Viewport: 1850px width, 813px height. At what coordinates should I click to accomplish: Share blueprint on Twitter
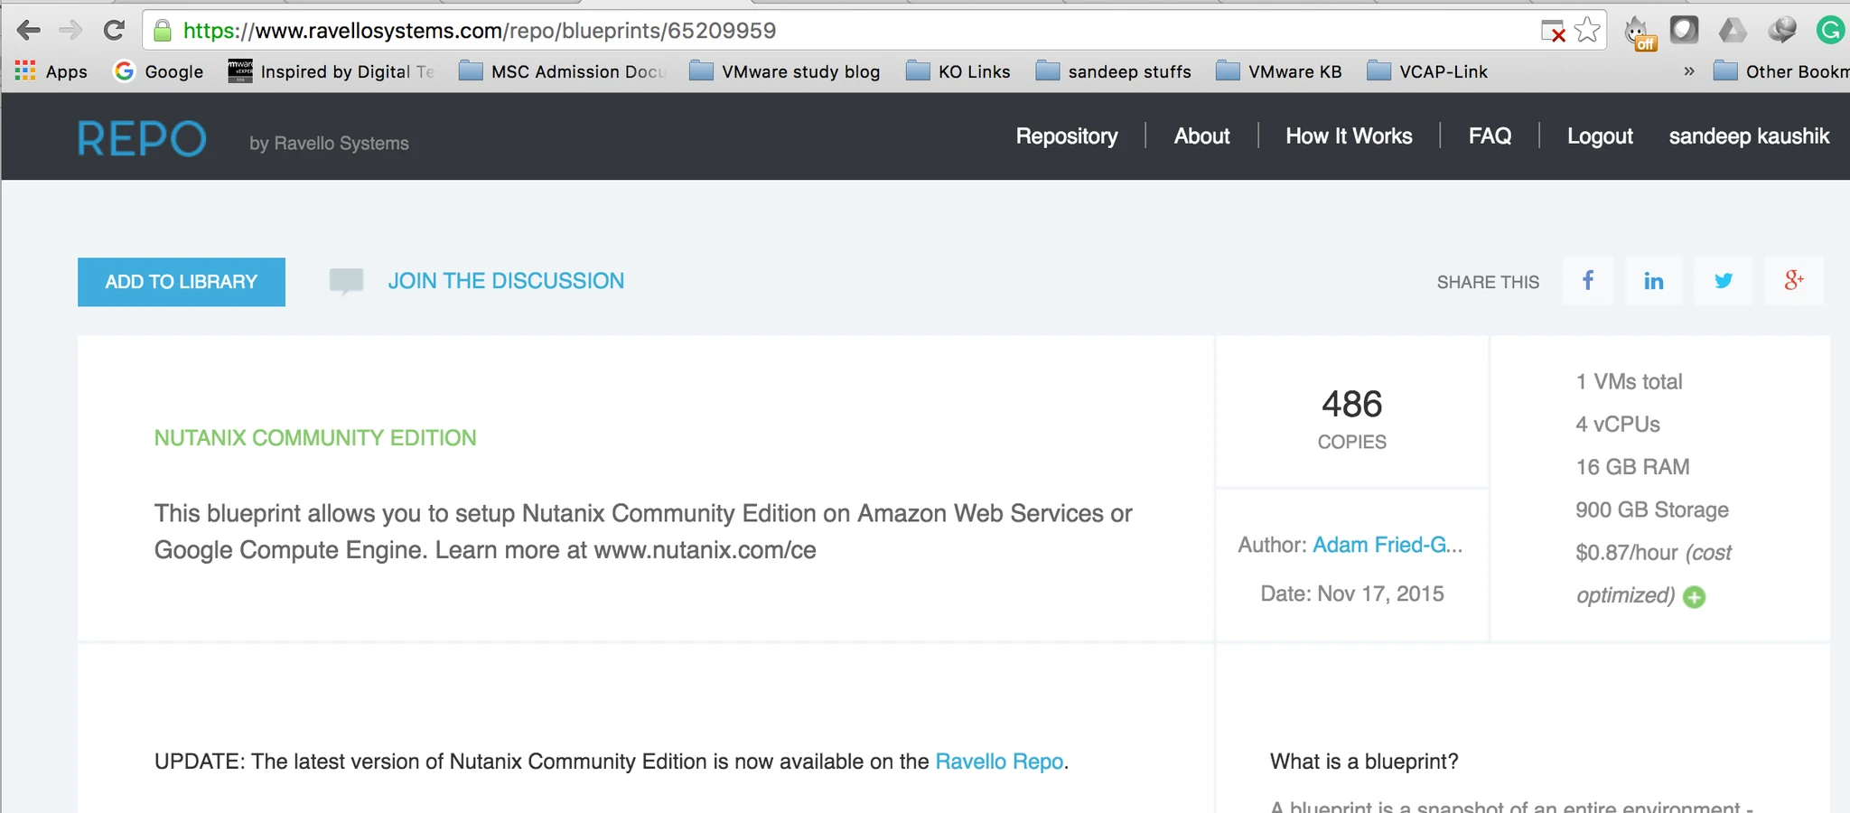tap(1724, 281)
